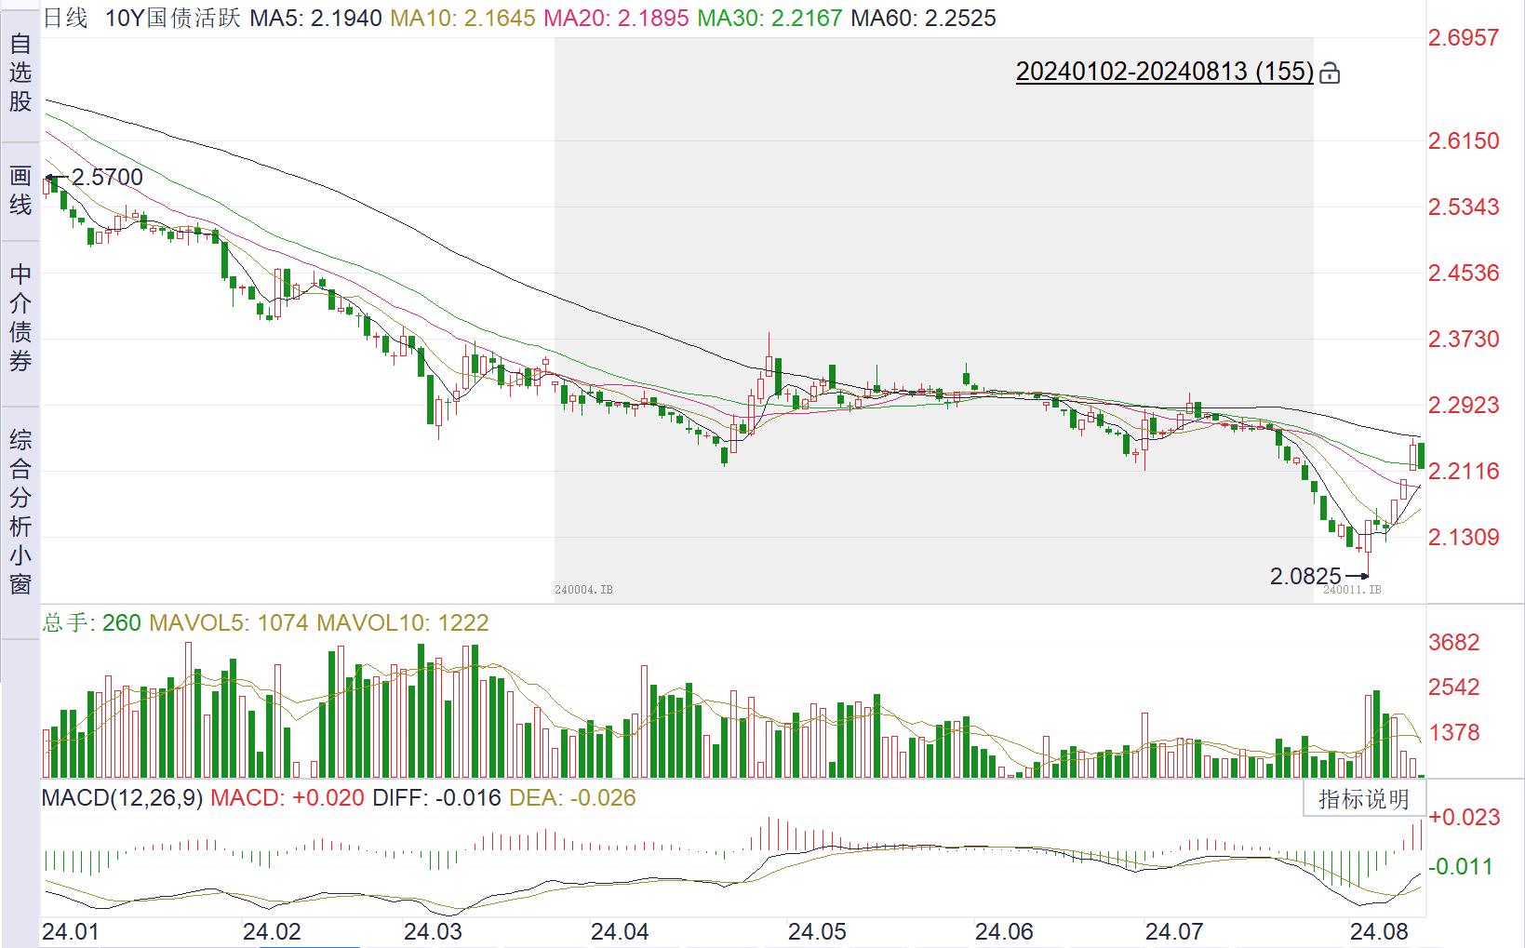Click the 2.5700 high price marker
This screenshot has height=948, width=1525.
[107, 178]
